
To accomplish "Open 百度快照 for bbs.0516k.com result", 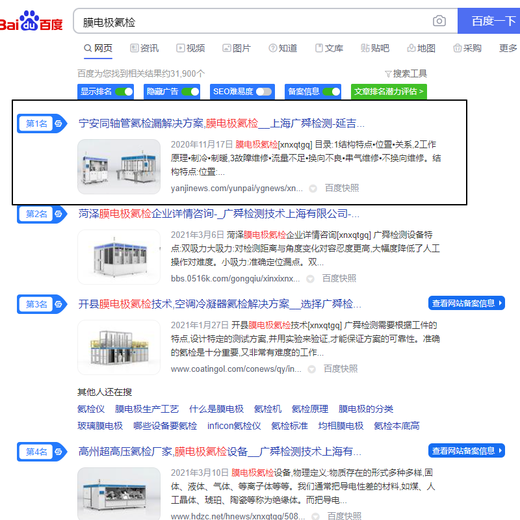I will (339, 278).
